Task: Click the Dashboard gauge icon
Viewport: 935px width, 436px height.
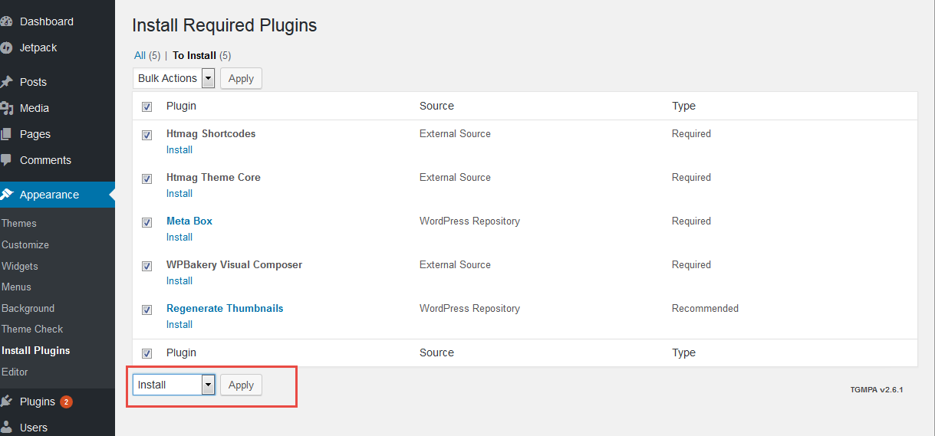Action: pyautogui.click(x=6, y=21)
